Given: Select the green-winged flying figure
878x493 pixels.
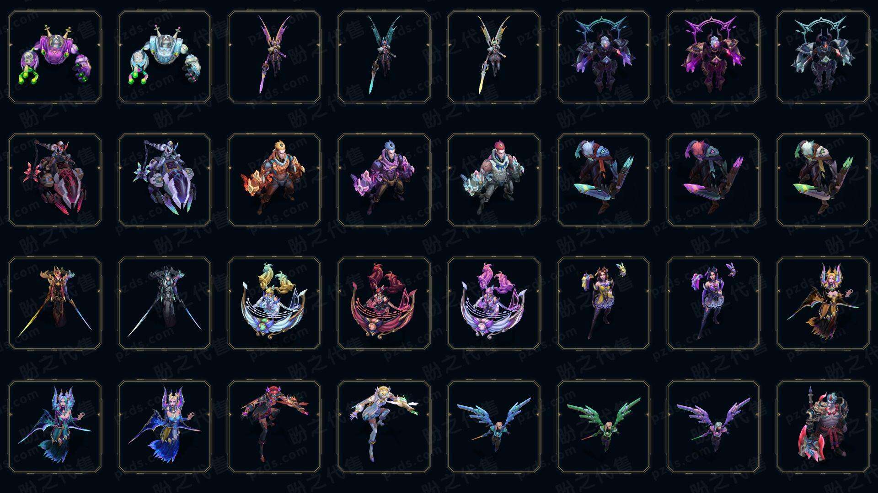Looking at the screenshot, I should click(604, 426).
